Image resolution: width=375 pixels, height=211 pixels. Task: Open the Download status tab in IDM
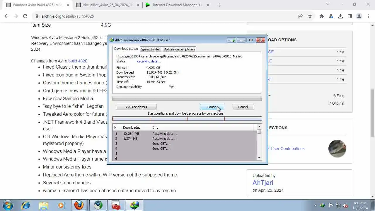pyautogui.click(x=126, y=49)
